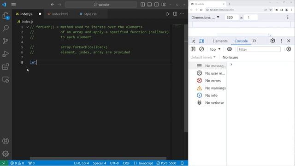Screen dimensions: 295x166
Task: Open errors and warnings count in status bar
Action: click(x=17, y=163)
